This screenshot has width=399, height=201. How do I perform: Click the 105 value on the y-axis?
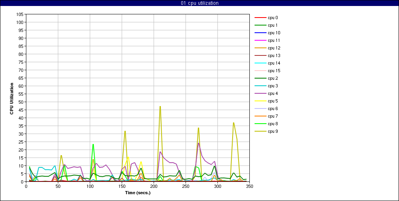click(21, 14)
